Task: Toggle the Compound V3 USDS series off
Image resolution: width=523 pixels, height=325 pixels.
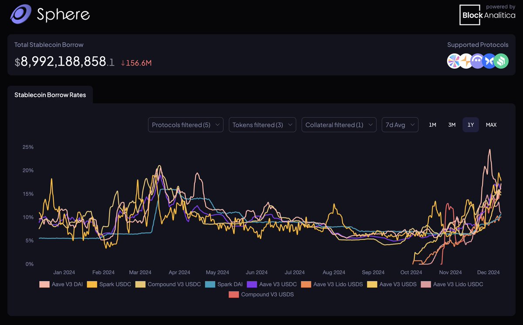Action: point(233,294)
